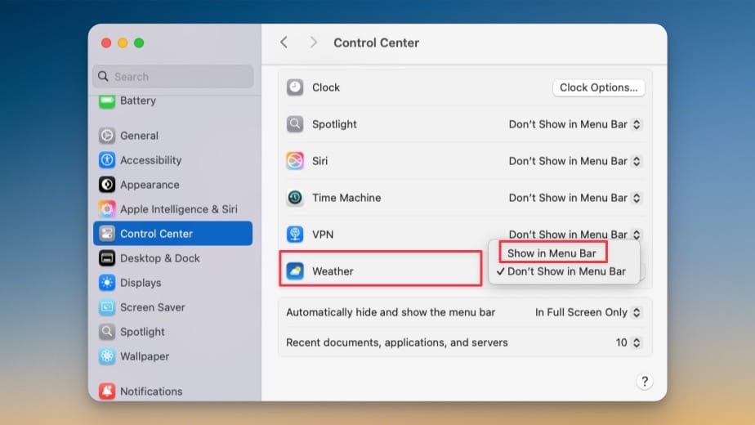Viewport: 755px width, 425px height.
Task: Open the Time Machine menu bar dropdown
Action: click(575, 198)
